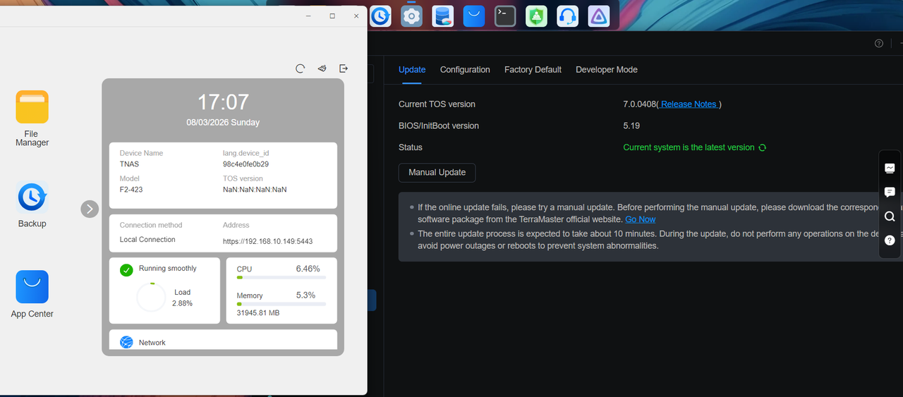The width and height of the screenshot is (903, 397).
Task: Click the search magnifier in floating sidebar
Action: tap(890, 216)
